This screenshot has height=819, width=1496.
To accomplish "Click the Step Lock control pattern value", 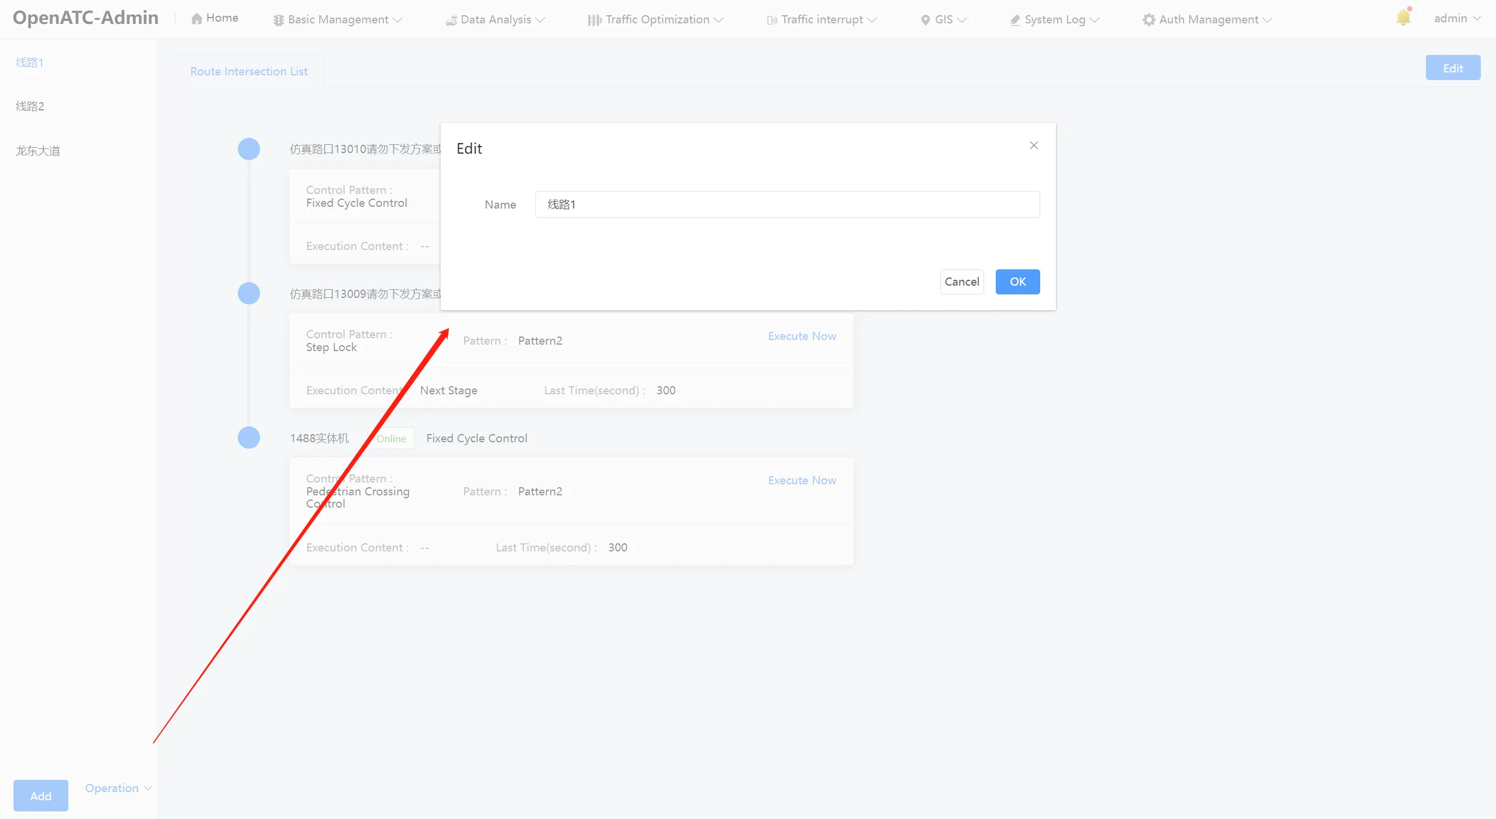I will (331, 347).
